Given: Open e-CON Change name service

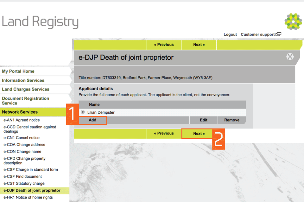Looking at the screenshot, I should (22, 151).
